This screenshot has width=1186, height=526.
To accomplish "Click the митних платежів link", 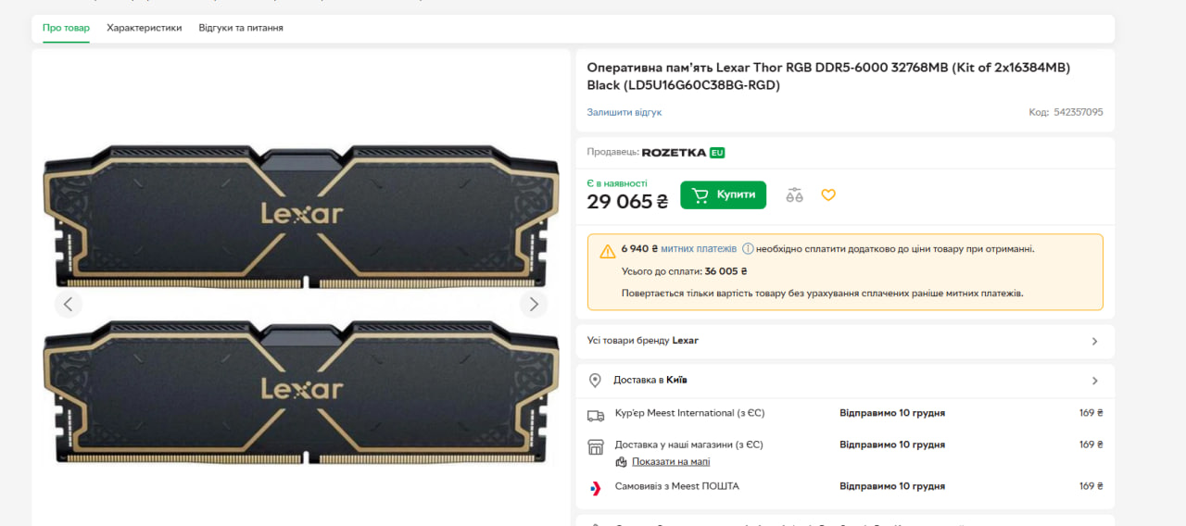I will coord(699,249).
